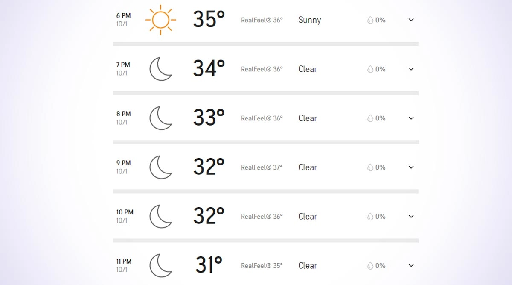This screenshot has height=285, width=512.
Task: Click the moon icon for 7 PM
Action: 160,69
